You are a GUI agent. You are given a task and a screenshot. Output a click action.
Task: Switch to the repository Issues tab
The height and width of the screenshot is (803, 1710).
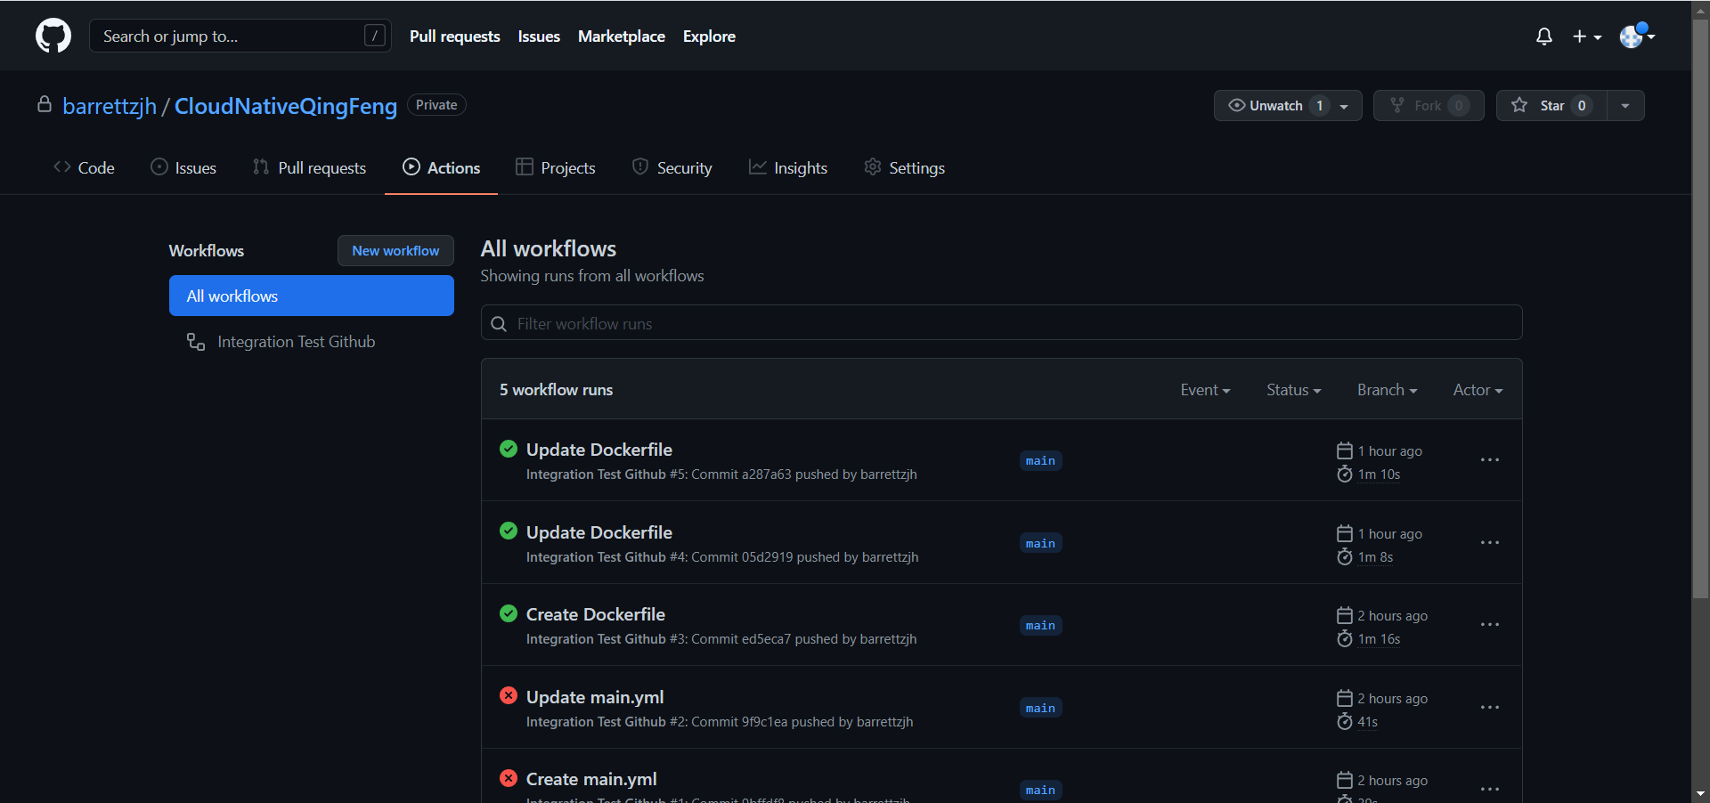(183, 167)
